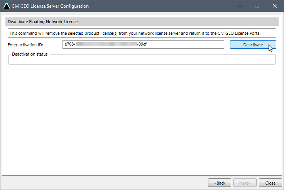
Task: Click the blurred middle of activation ID
Action: tap(106, 44)
